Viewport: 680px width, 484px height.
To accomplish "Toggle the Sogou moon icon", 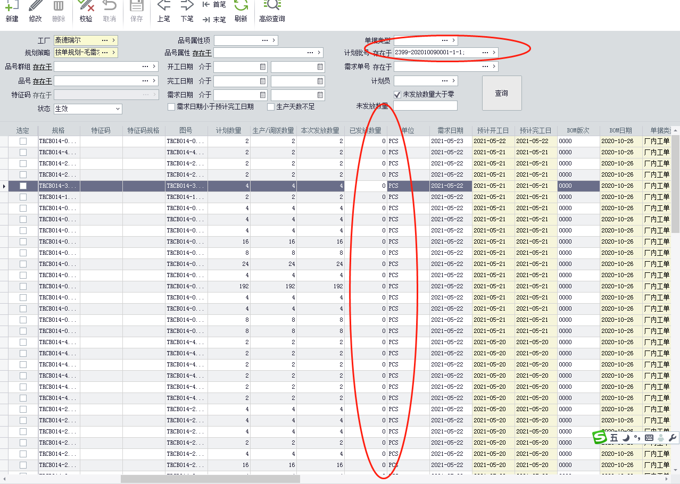I will click(626, 438).
